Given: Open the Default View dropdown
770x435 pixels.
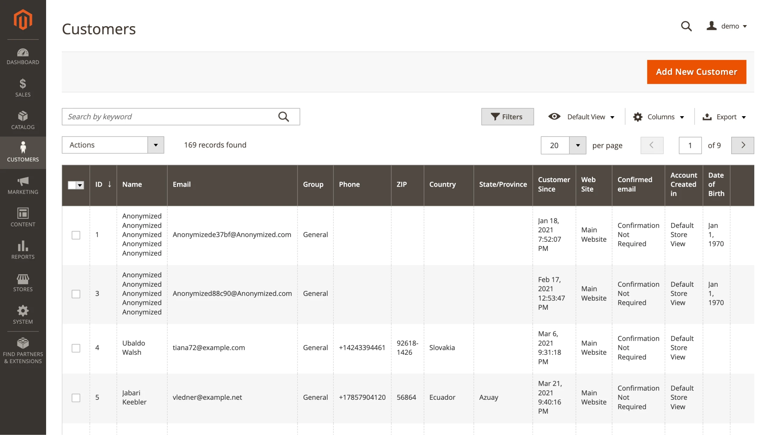Looking at the screenshot, I should click(581, 117).
